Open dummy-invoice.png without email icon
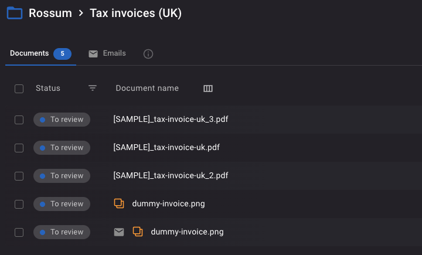The height and width of the screenshot is (255, 422). pos(168,203)
